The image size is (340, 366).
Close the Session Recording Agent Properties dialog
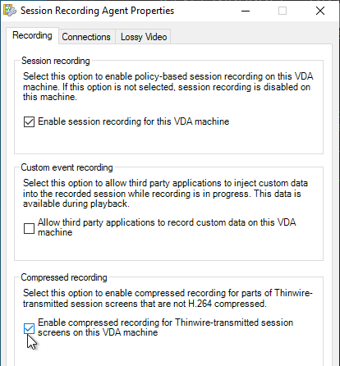click(320, 11)
